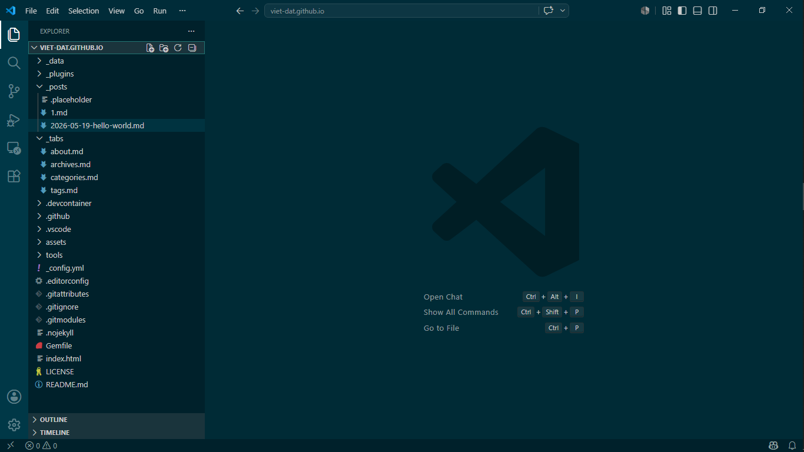Open the Selection menu
The image size is (804, 452).
pos(84,11)
